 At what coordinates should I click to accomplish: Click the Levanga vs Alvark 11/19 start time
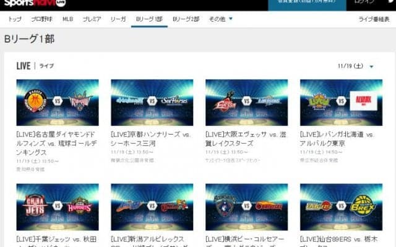[x=321, y=152]
